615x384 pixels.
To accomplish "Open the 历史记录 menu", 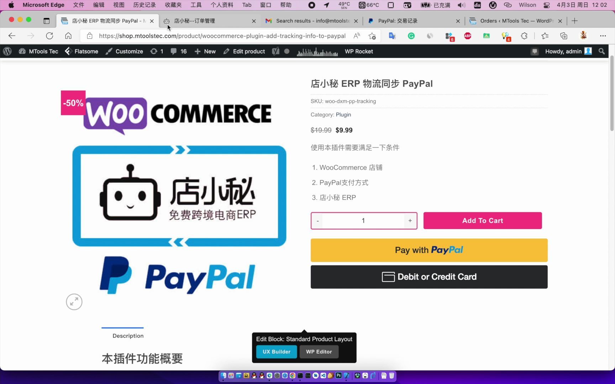I will [144, 5].
